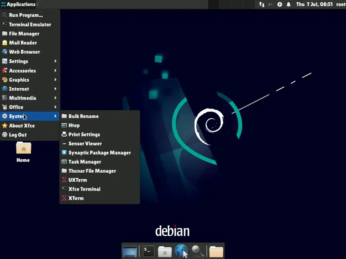Screen dimensions: 346x259
Task: Click the Sensor Viewer icon
Action: point(64,144)
